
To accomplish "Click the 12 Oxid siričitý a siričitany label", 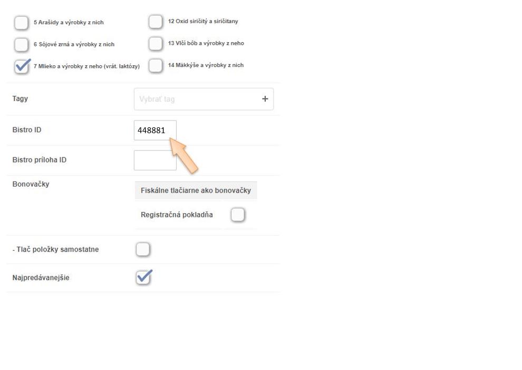I will point(203,22).
